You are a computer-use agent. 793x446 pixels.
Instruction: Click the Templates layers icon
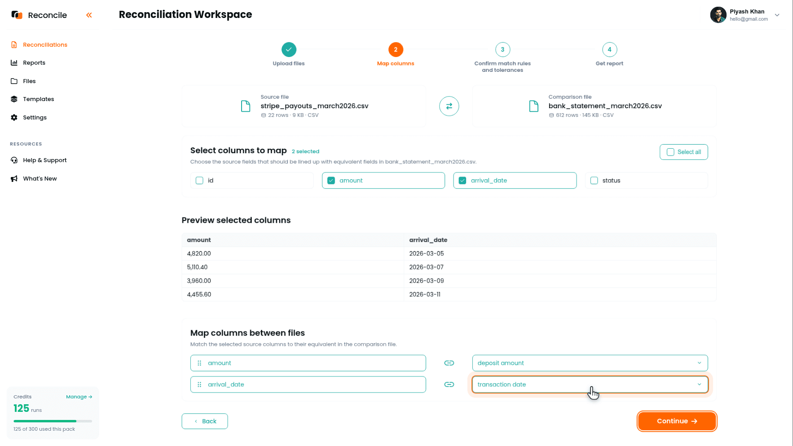tap(14, 99)
